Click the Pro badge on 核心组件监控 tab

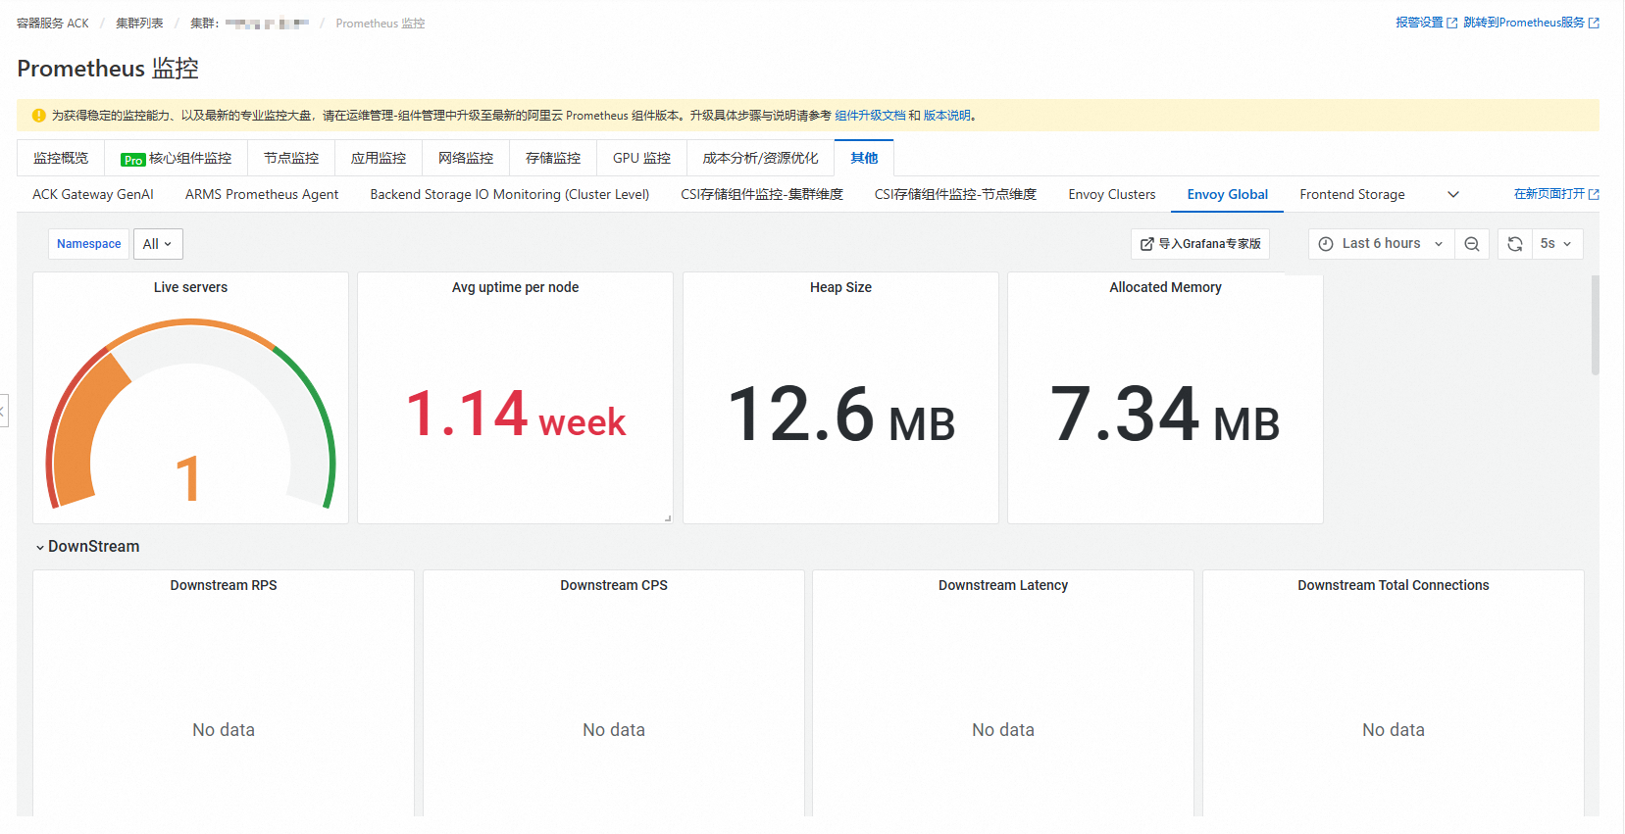pos(133,160)
